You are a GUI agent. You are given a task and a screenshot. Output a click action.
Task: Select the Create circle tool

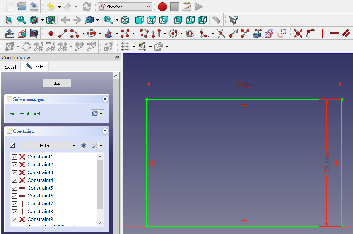pos(92,34)
